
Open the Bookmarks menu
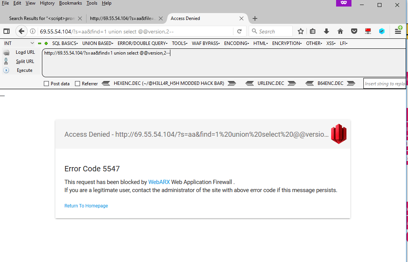70,3
